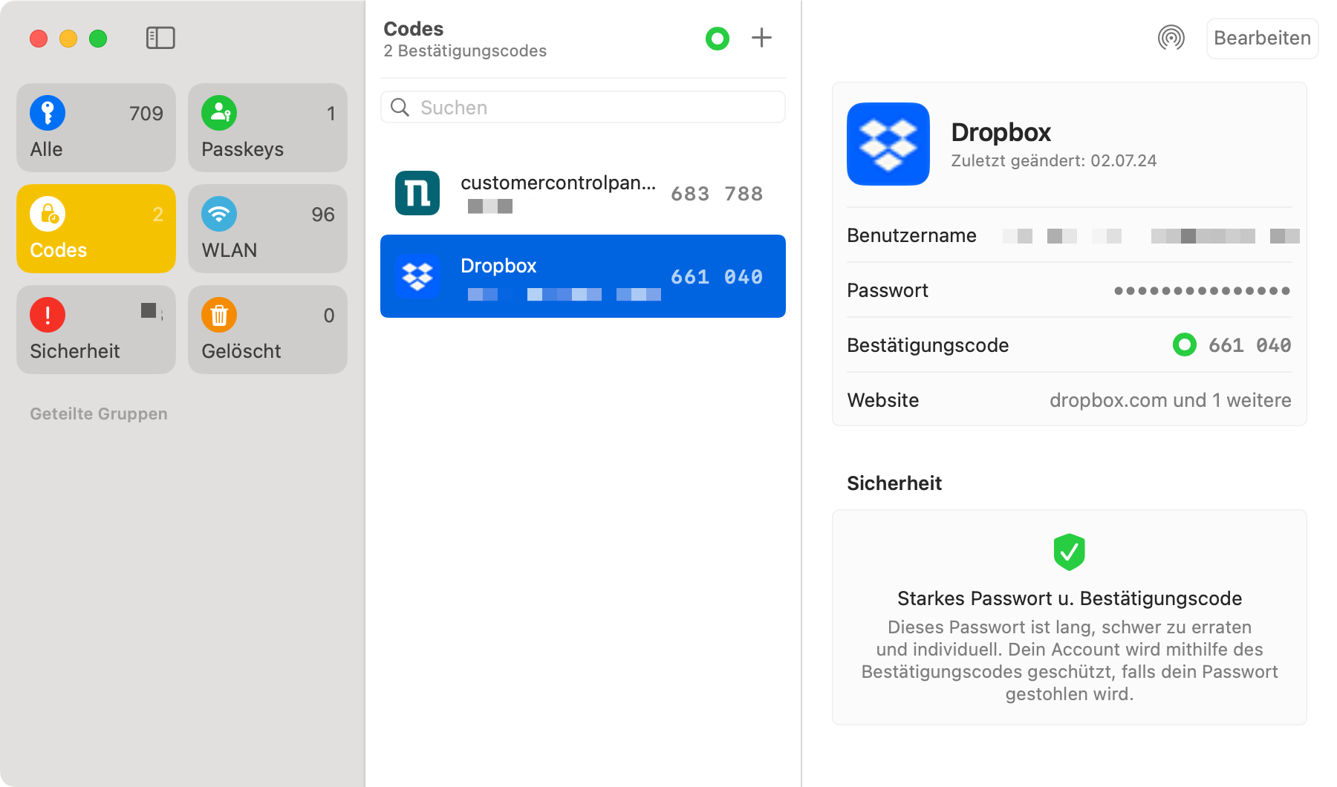Screen dimensions: 1337x787
Task: Open the Gelöscht category
Action: coord(267,330)
